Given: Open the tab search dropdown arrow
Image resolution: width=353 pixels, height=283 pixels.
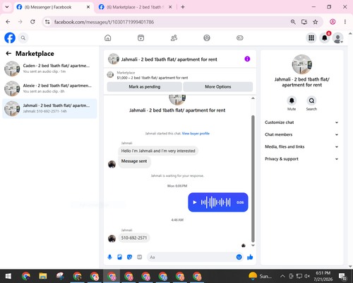Looking at the screenshot, I should 7,7.
